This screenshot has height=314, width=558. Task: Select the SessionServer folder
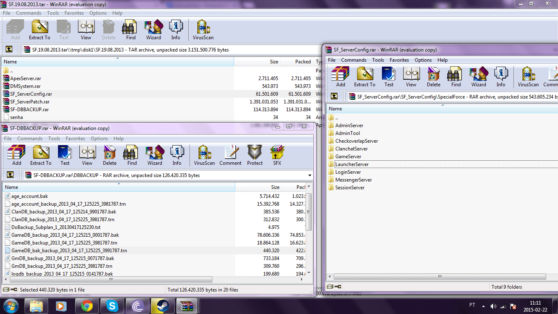[350, 188]
